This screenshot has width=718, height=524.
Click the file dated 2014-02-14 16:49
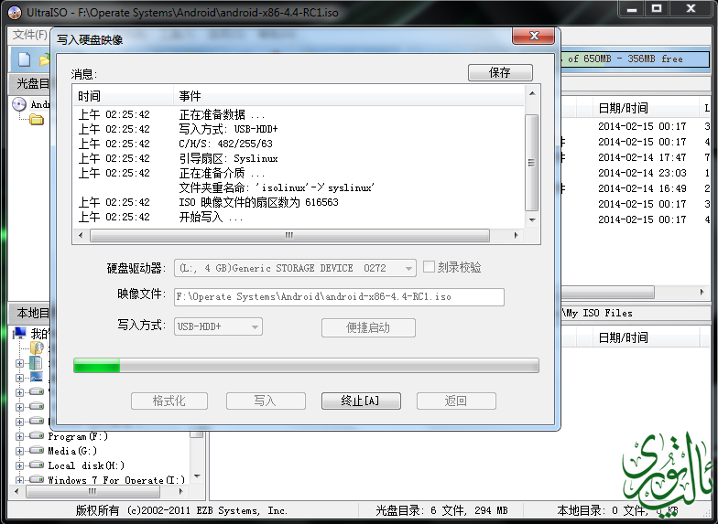pos(642,188)
